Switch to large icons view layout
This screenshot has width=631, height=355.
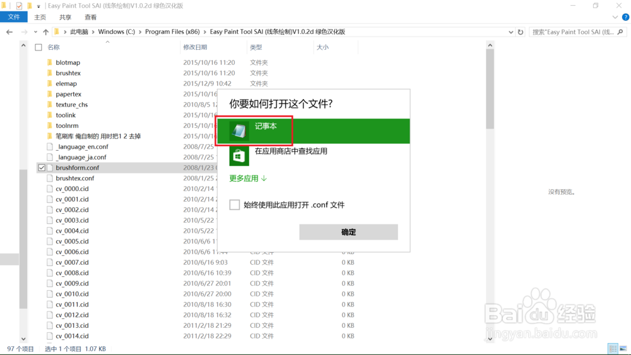623,349
